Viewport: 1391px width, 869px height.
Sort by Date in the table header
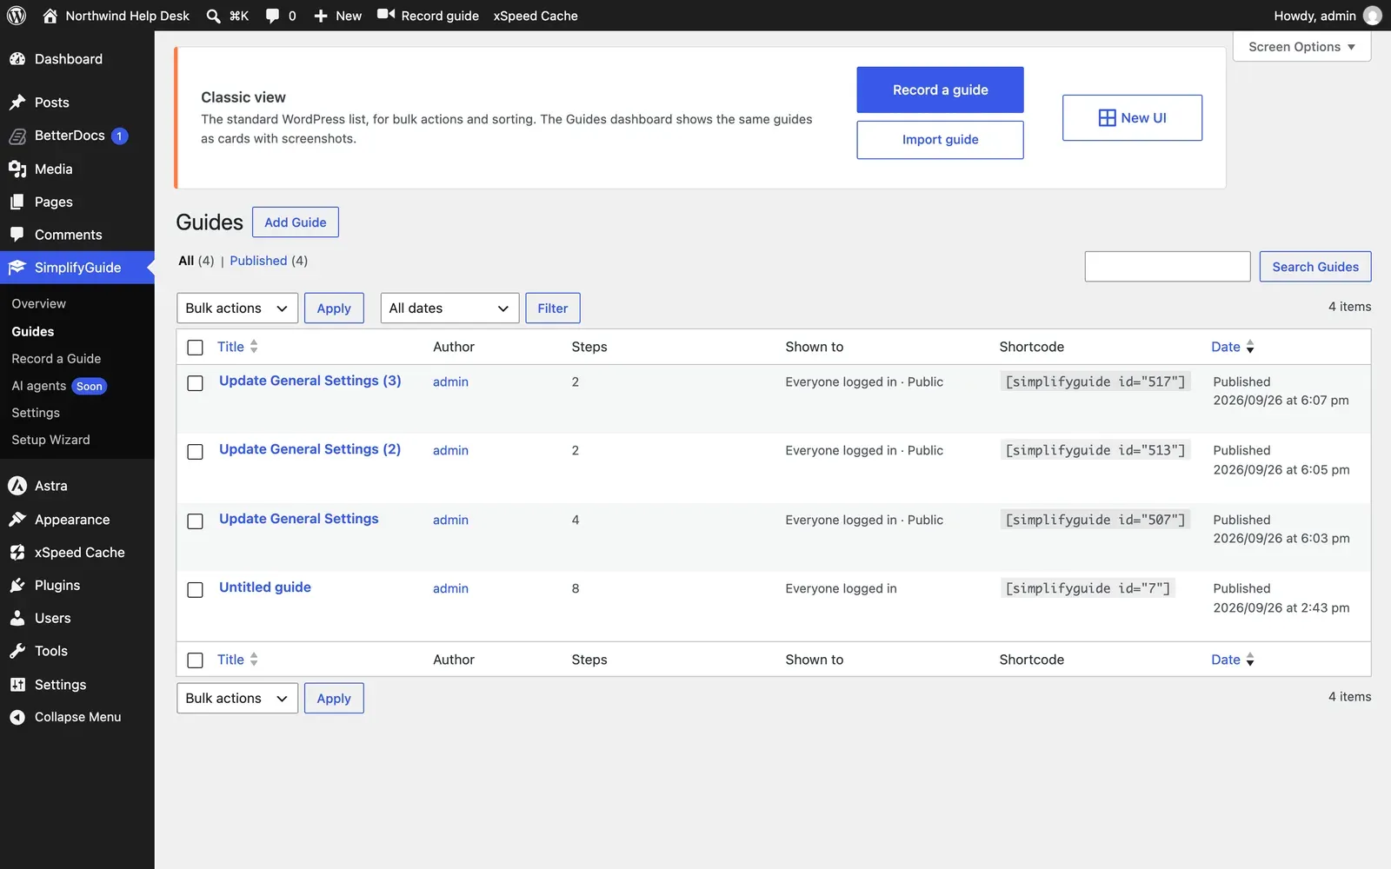1233,347
